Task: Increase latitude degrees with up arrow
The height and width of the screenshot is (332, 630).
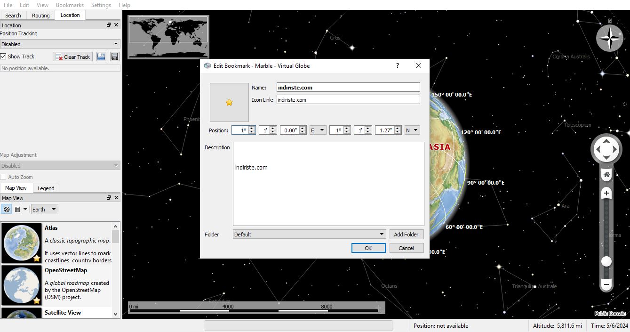Action: coord(347,128)
